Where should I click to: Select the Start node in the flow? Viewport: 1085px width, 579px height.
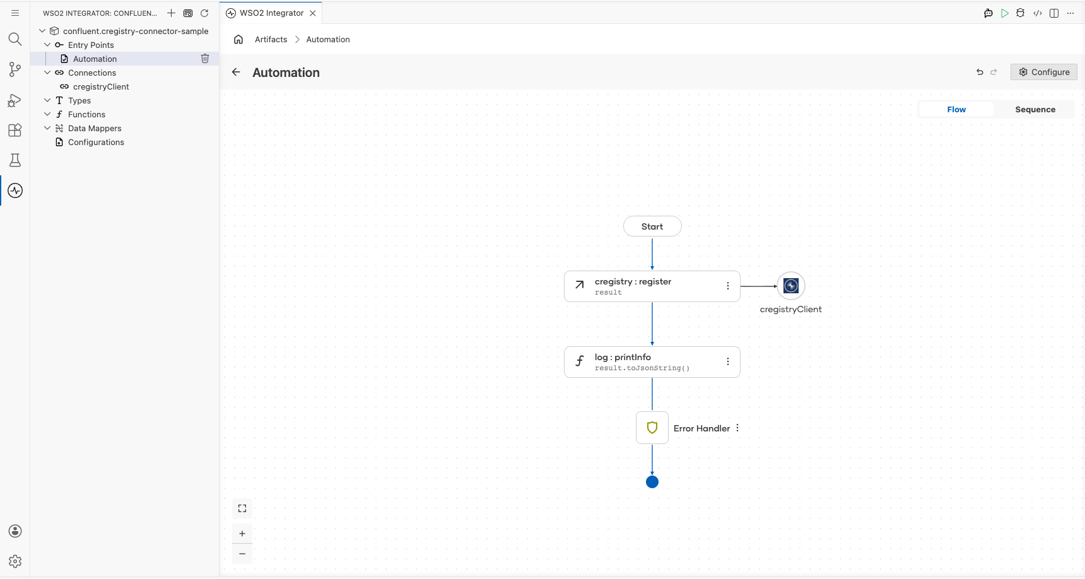click(652, 226)
